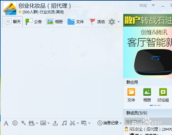Viewport: 172px width, 135px height.
Task: Click the send picture icon
Action: pyautogui.click(x=43, y=123)
